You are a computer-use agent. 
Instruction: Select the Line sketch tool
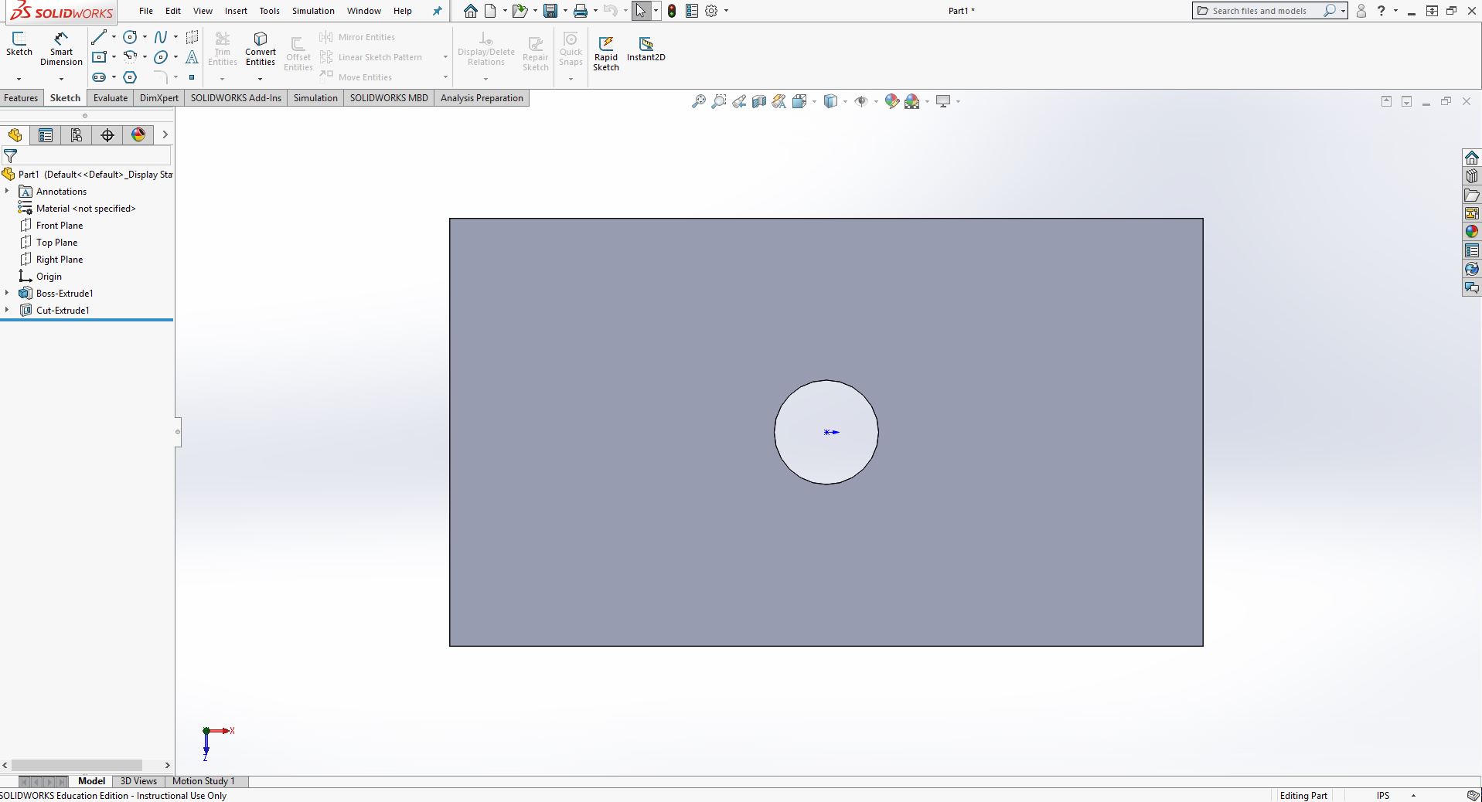(98, 37)
